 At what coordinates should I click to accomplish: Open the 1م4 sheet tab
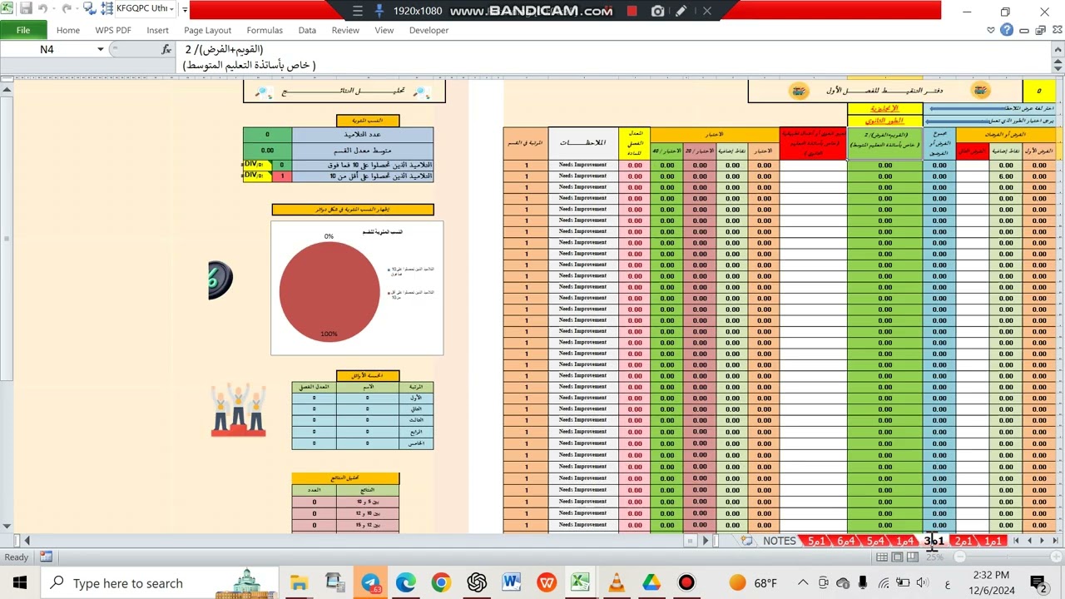coord(904,541)
